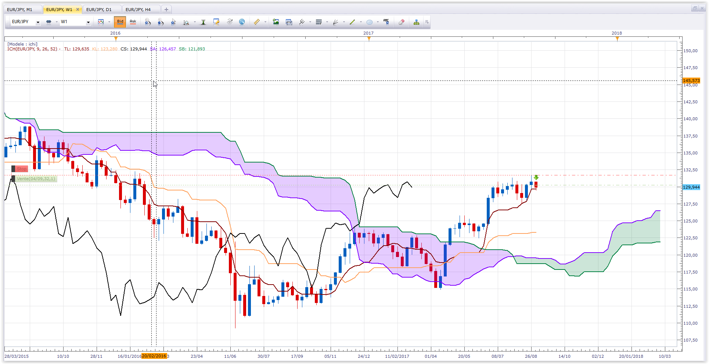Select the eraser tool in toolbar

pyautogui.click(x=401, y=22)
